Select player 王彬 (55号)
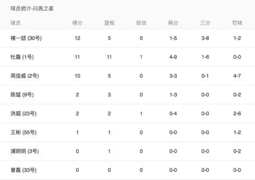255x180 pixels. point(23,132)
